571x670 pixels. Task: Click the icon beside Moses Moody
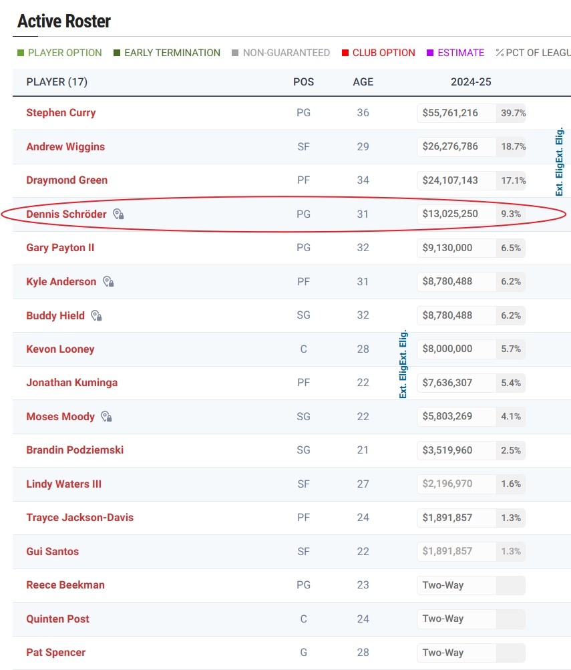(106, 417)
